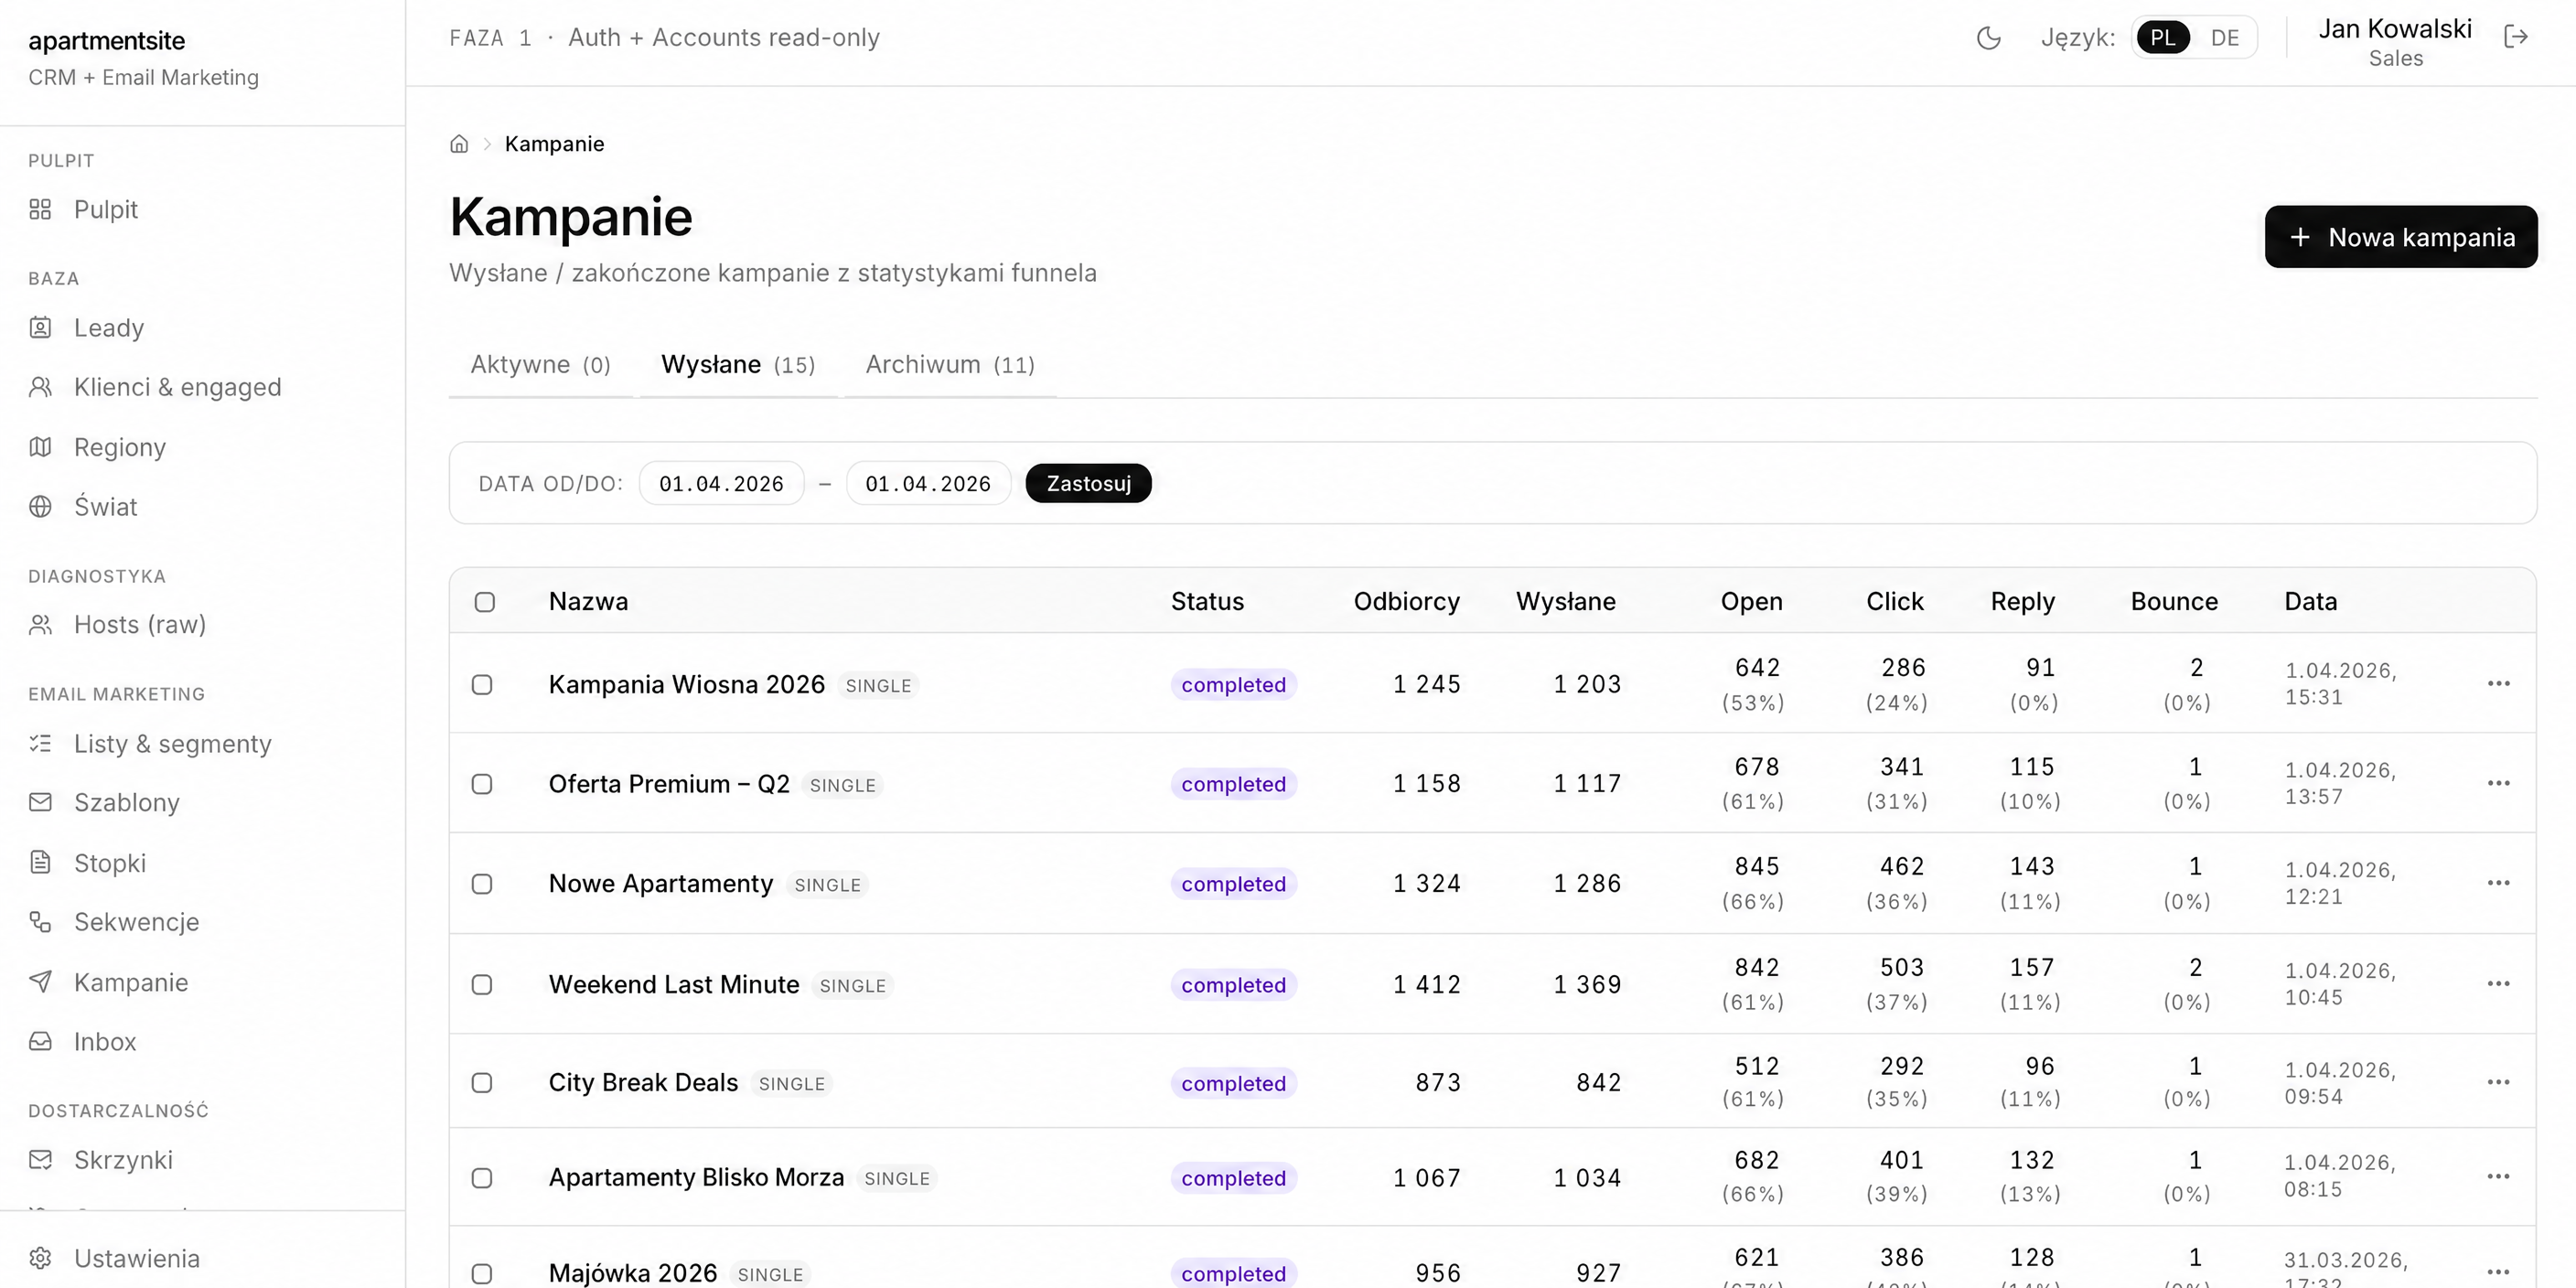The height and width of the screenshot is (1288, 2576).
Task: Select the Majówka 2026 row checkbox
Action: (482, 1274)
